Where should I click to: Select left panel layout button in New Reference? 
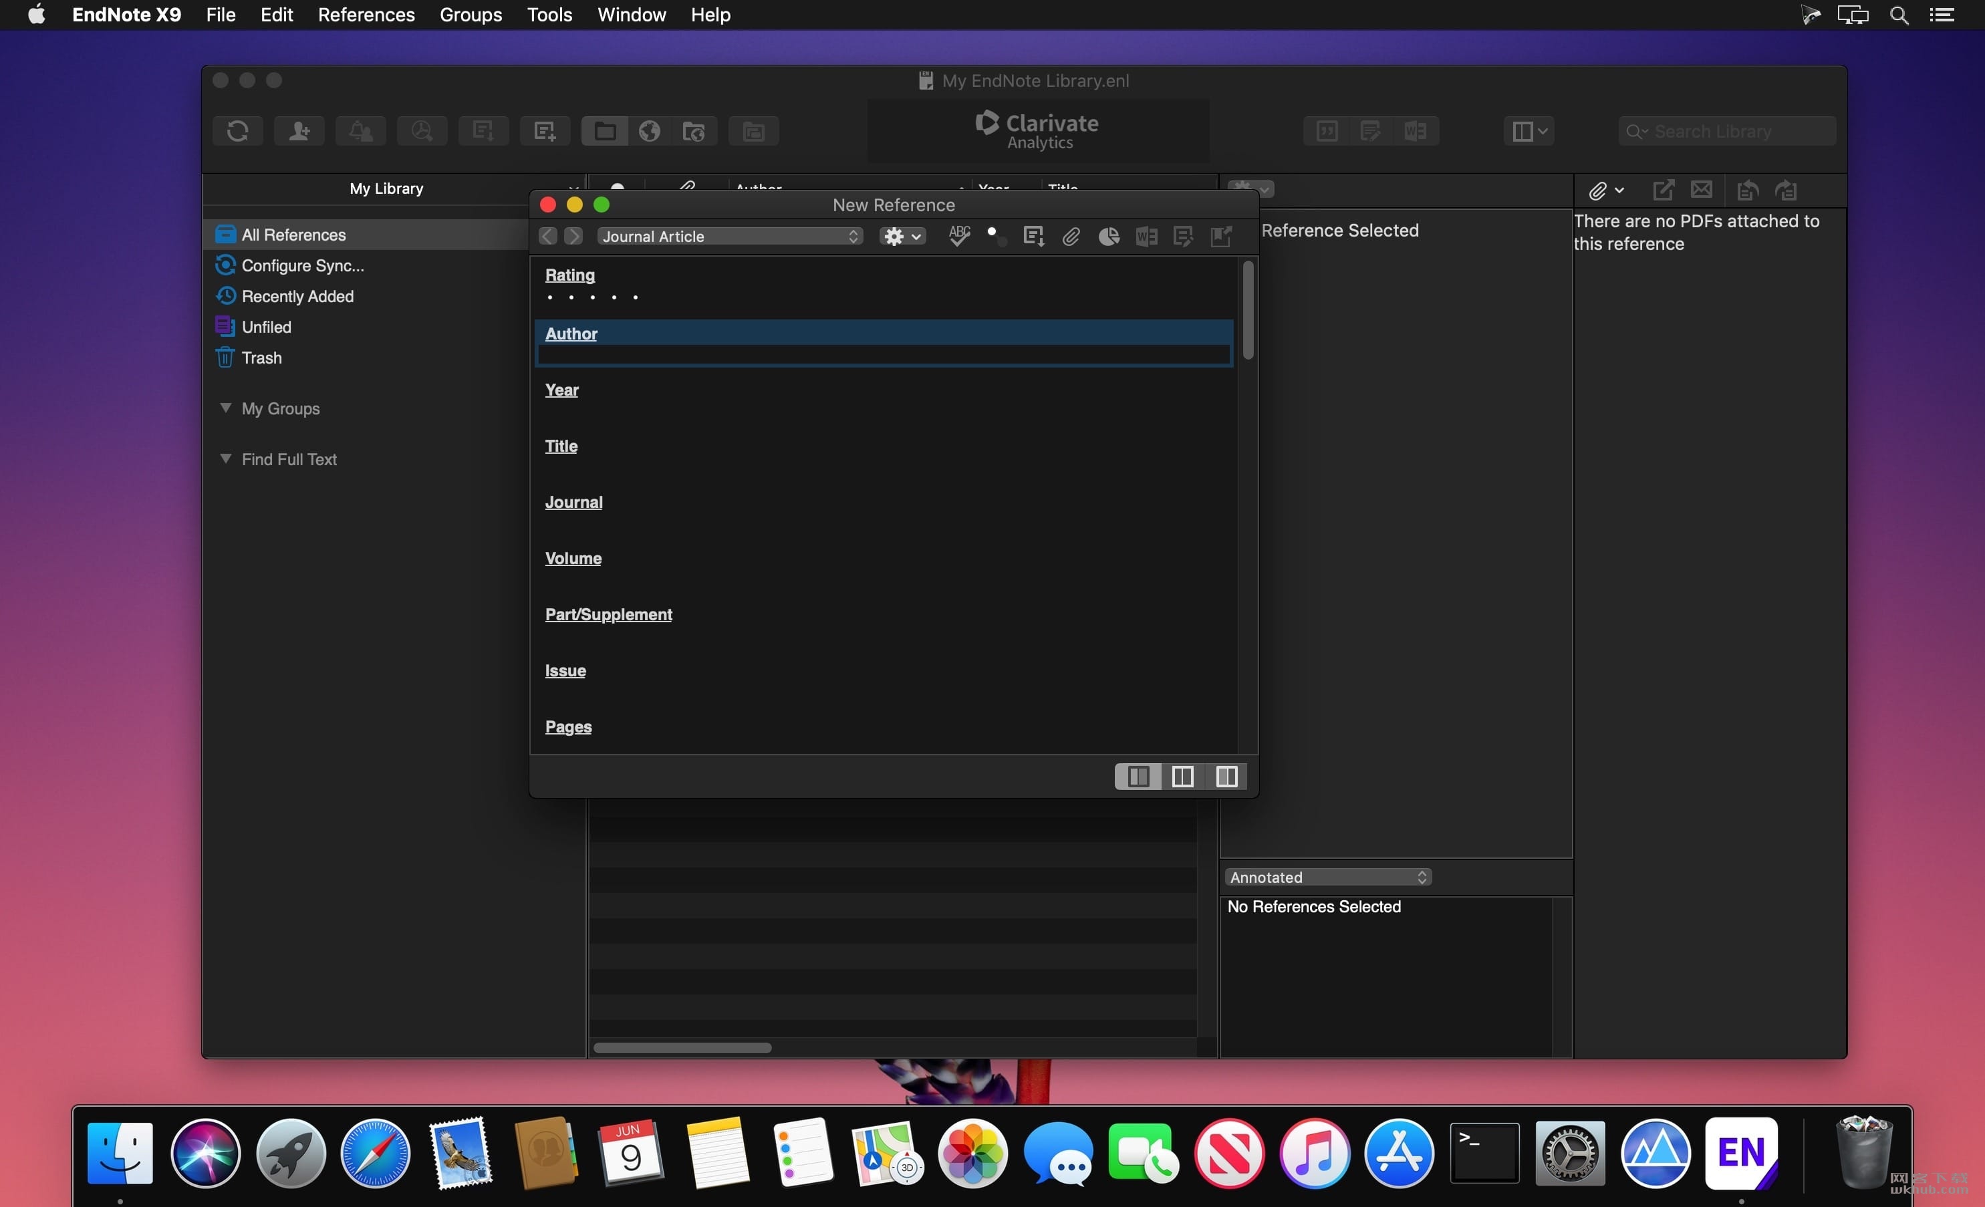1138,777
